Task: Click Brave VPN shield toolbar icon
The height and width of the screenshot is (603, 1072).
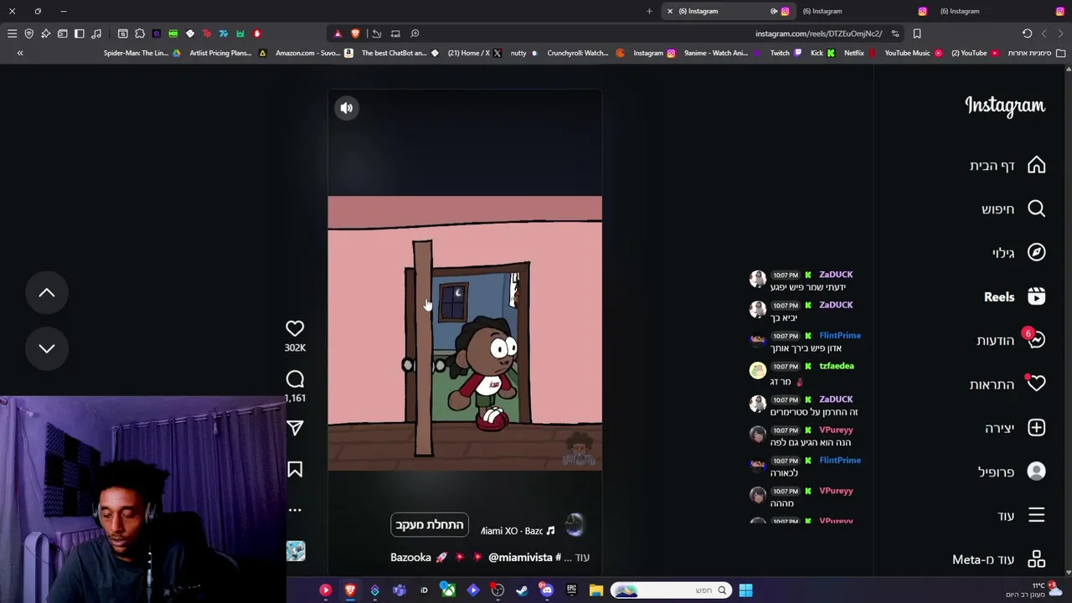Action: [28, 33]
